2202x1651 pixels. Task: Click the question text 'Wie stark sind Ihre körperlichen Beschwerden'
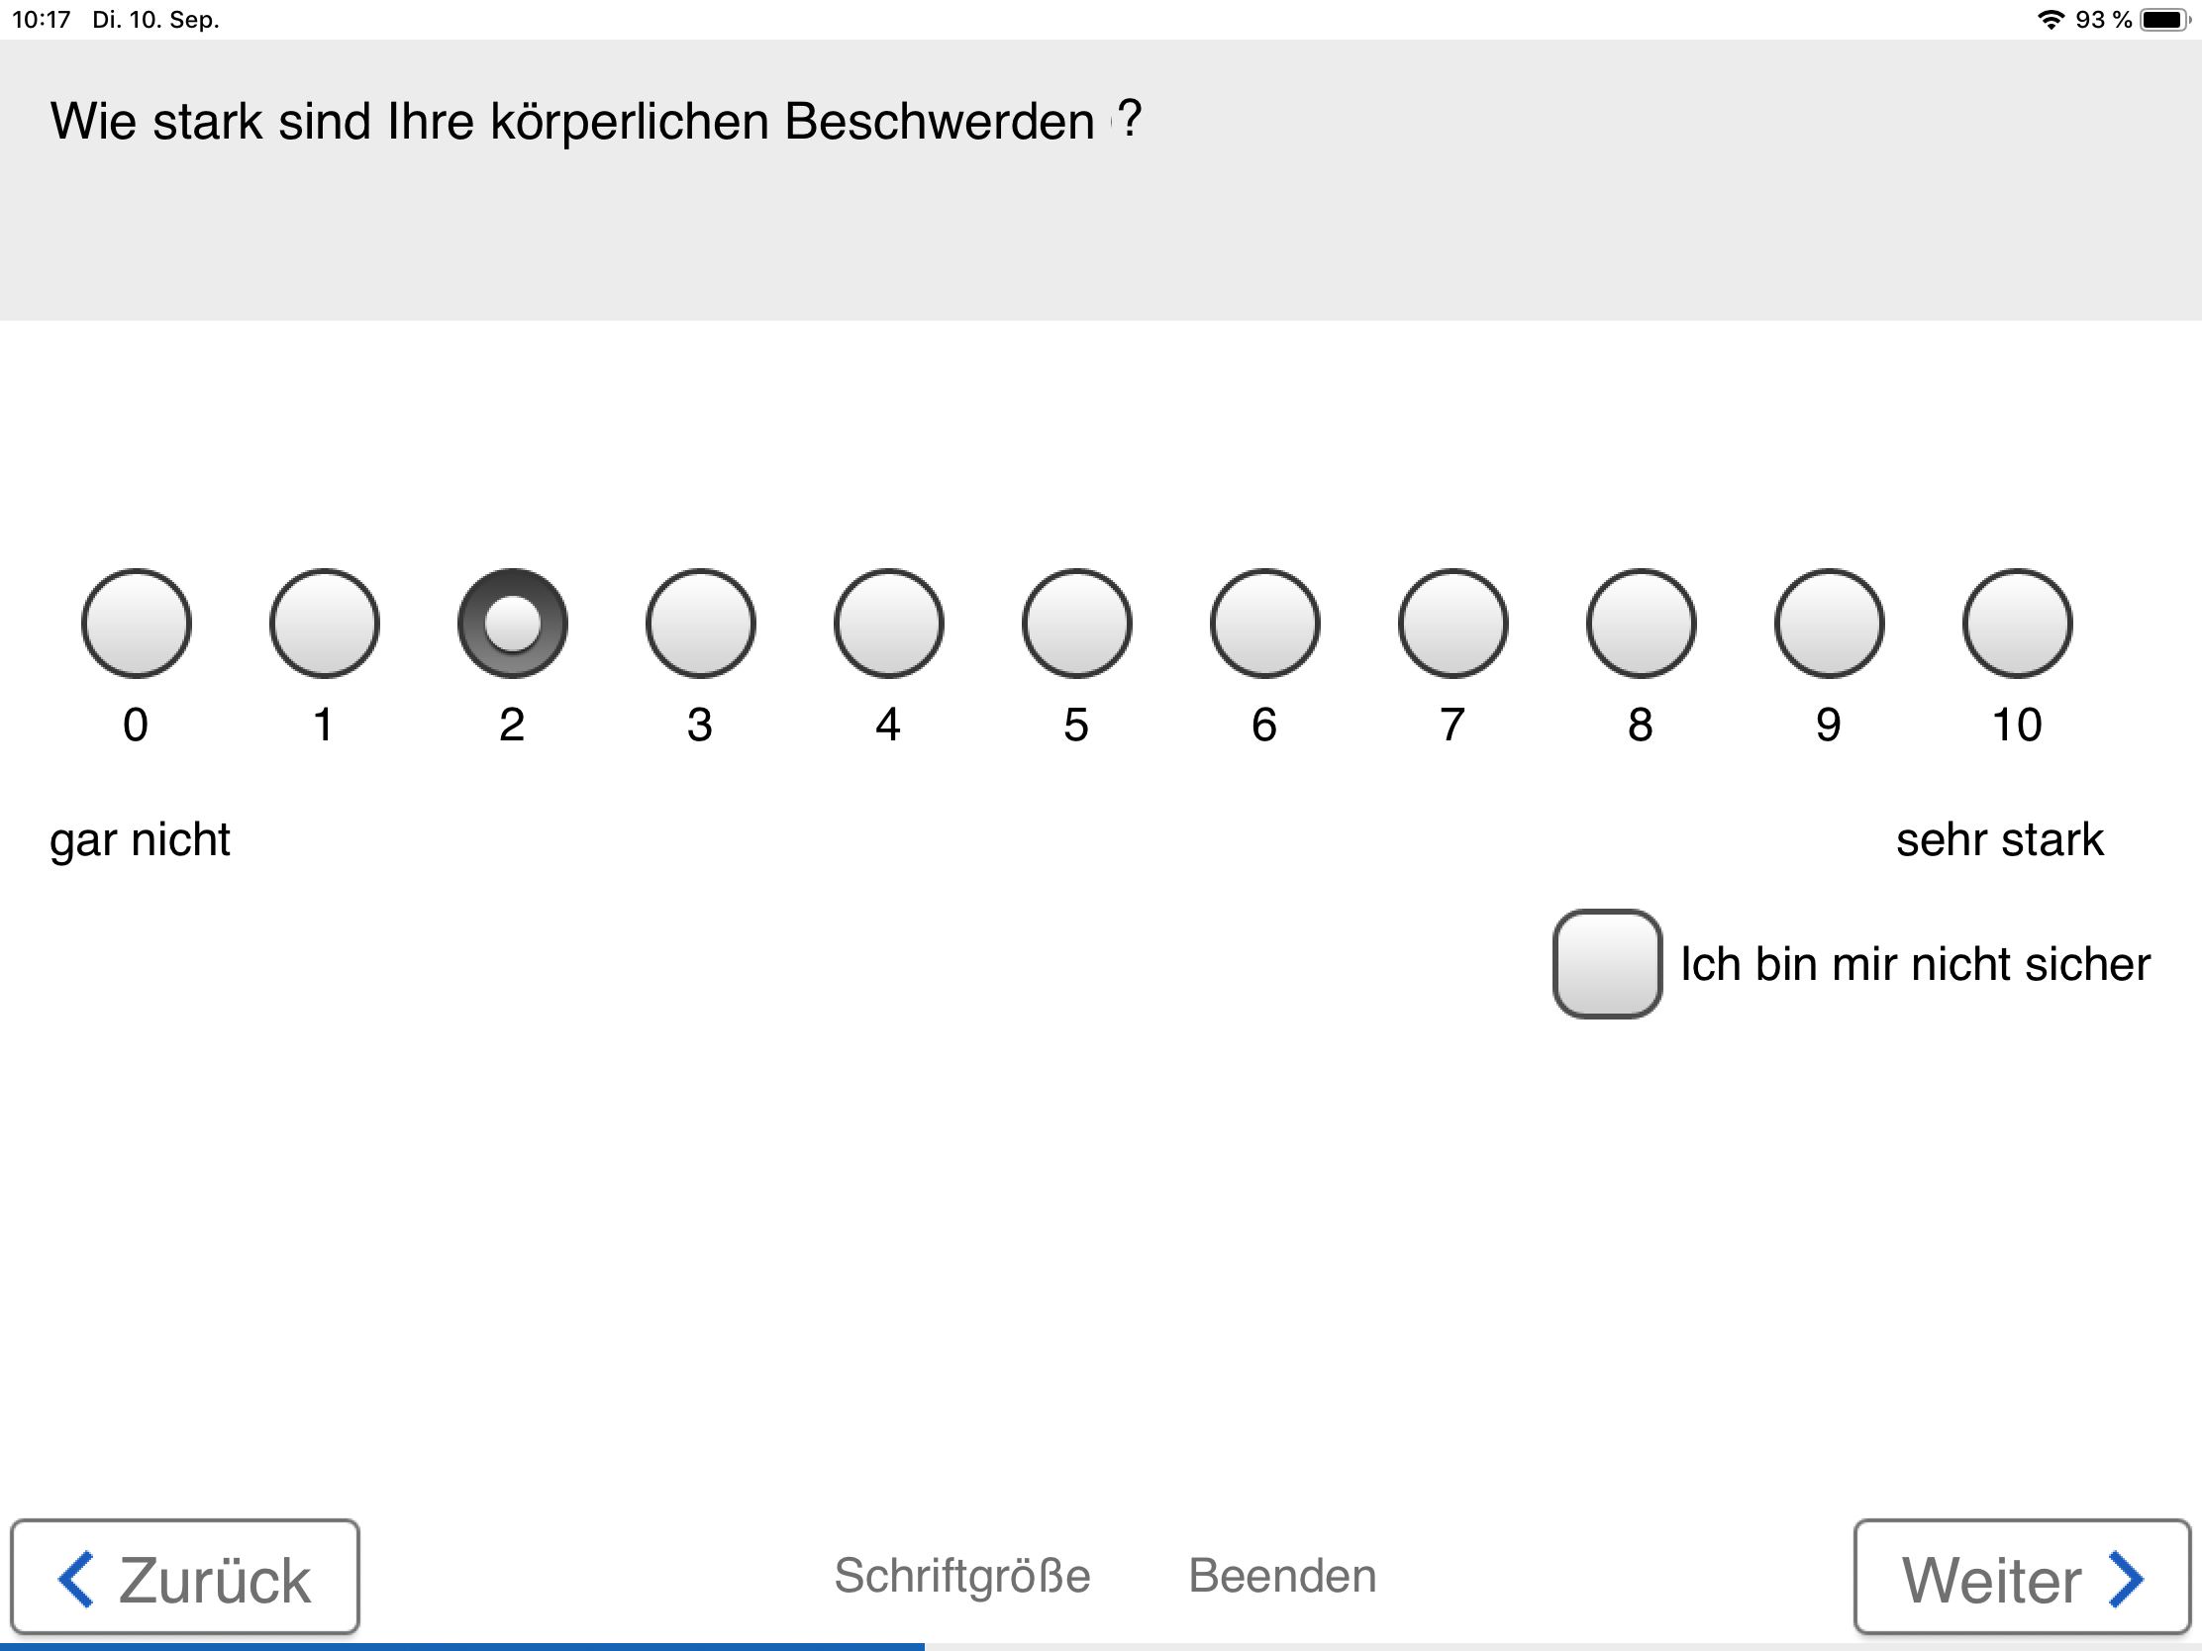pos(572,123)
